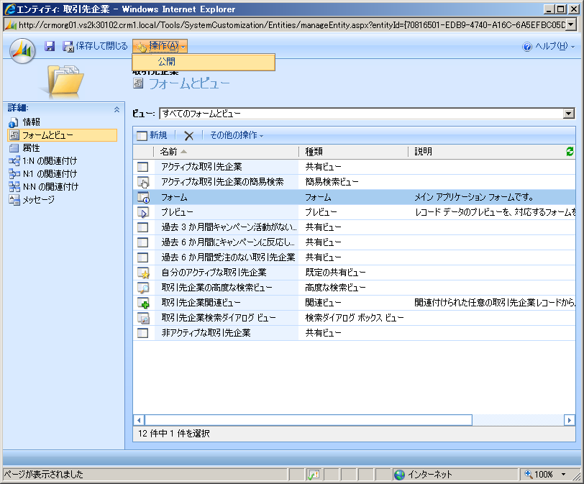The width and height of the screenshot is (584, 484).
Task: Click the Dynamics CRM logo orb
Action: point(22,51)
